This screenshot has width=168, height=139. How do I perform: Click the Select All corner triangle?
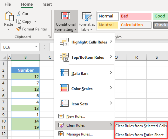[x=4, y=57]
